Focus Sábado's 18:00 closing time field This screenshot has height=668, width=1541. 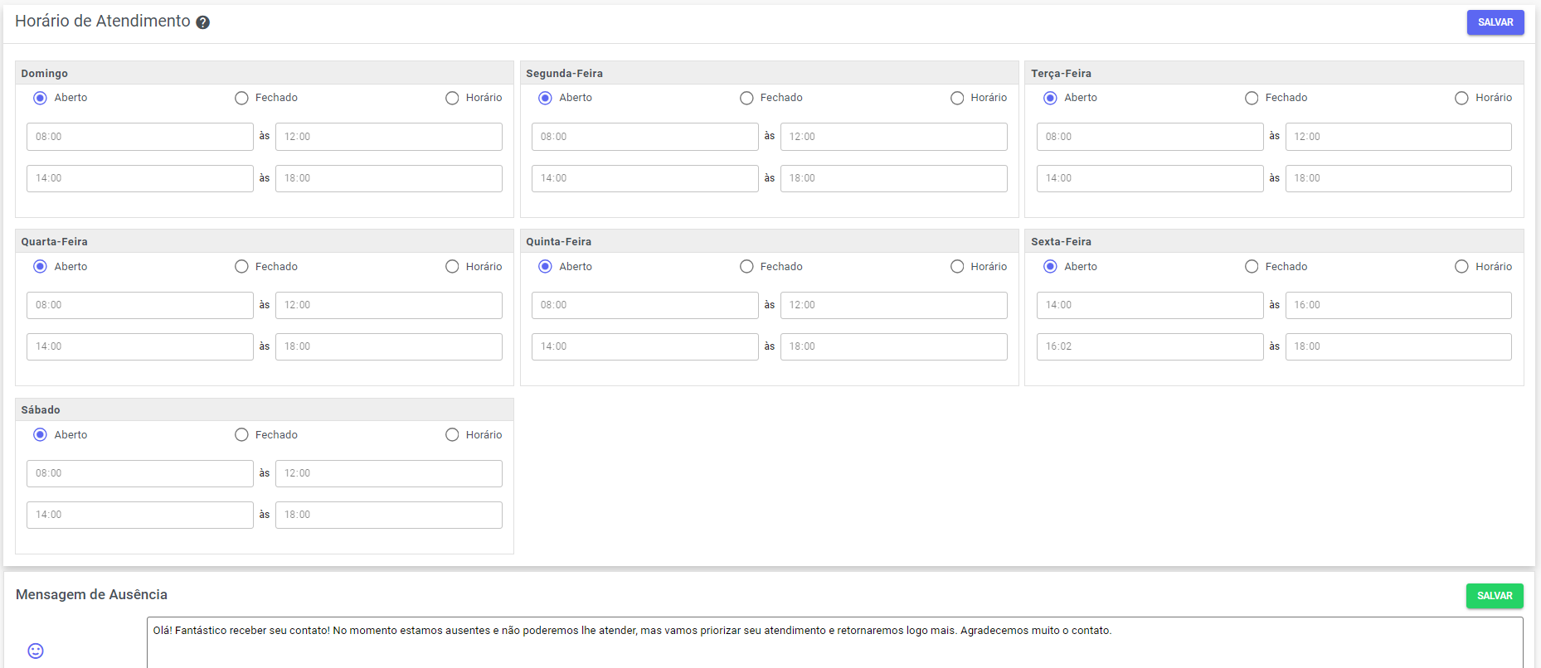pos(388,515)
